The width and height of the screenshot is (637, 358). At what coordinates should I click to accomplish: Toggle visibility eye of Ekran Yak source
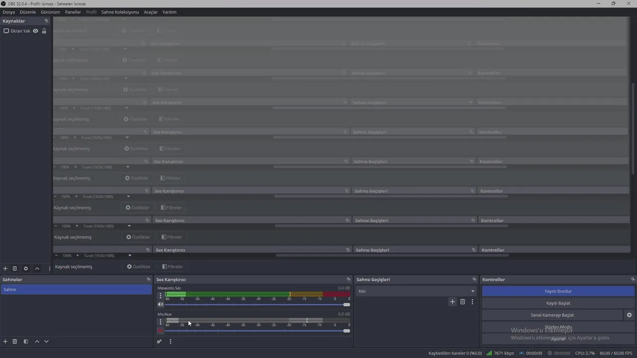[x=35, y=31]
